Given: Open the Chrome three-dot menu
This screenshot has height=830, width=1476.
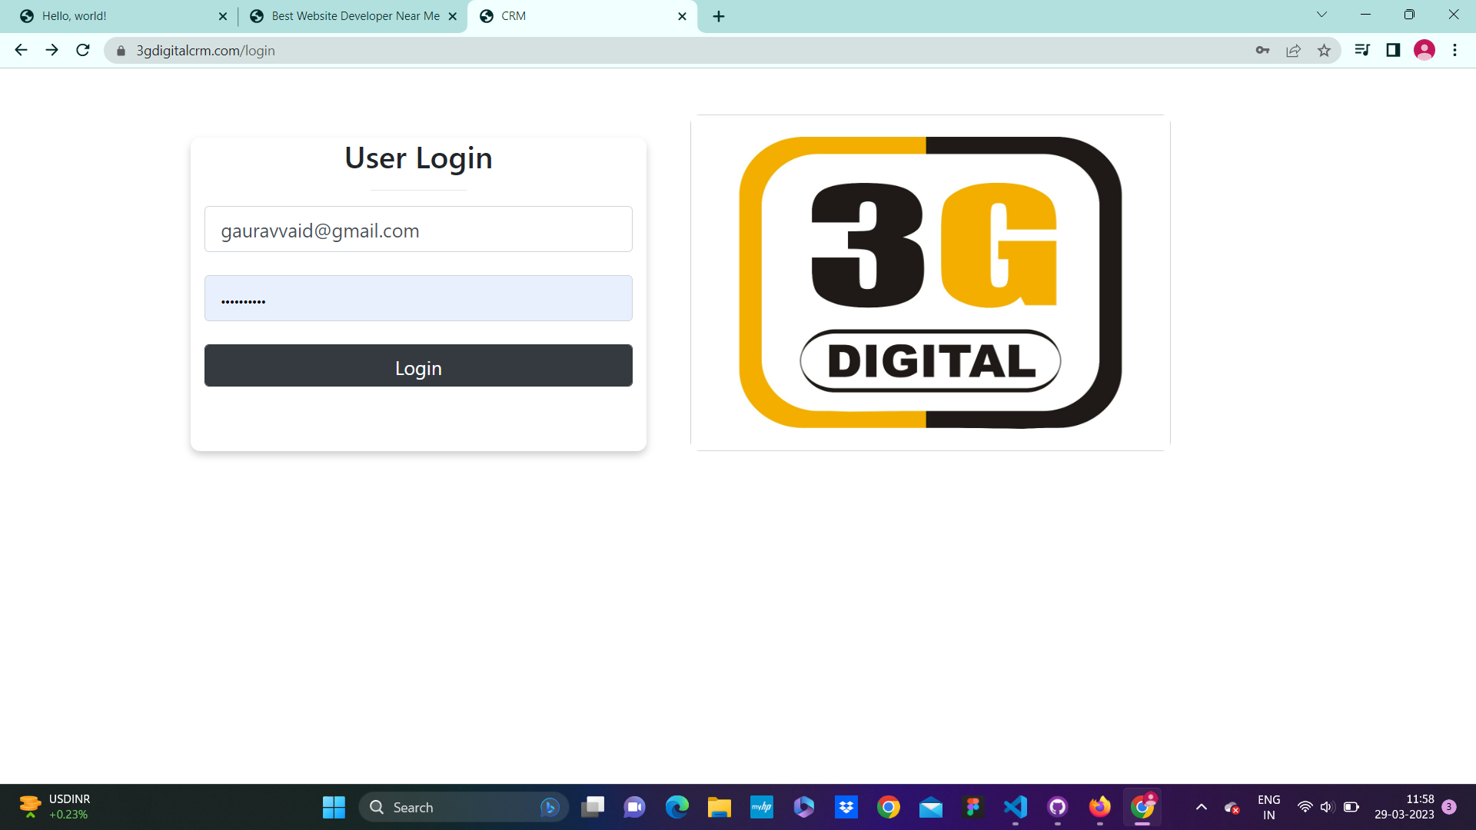Looking at the screenshot, I should pos(1454,51).
